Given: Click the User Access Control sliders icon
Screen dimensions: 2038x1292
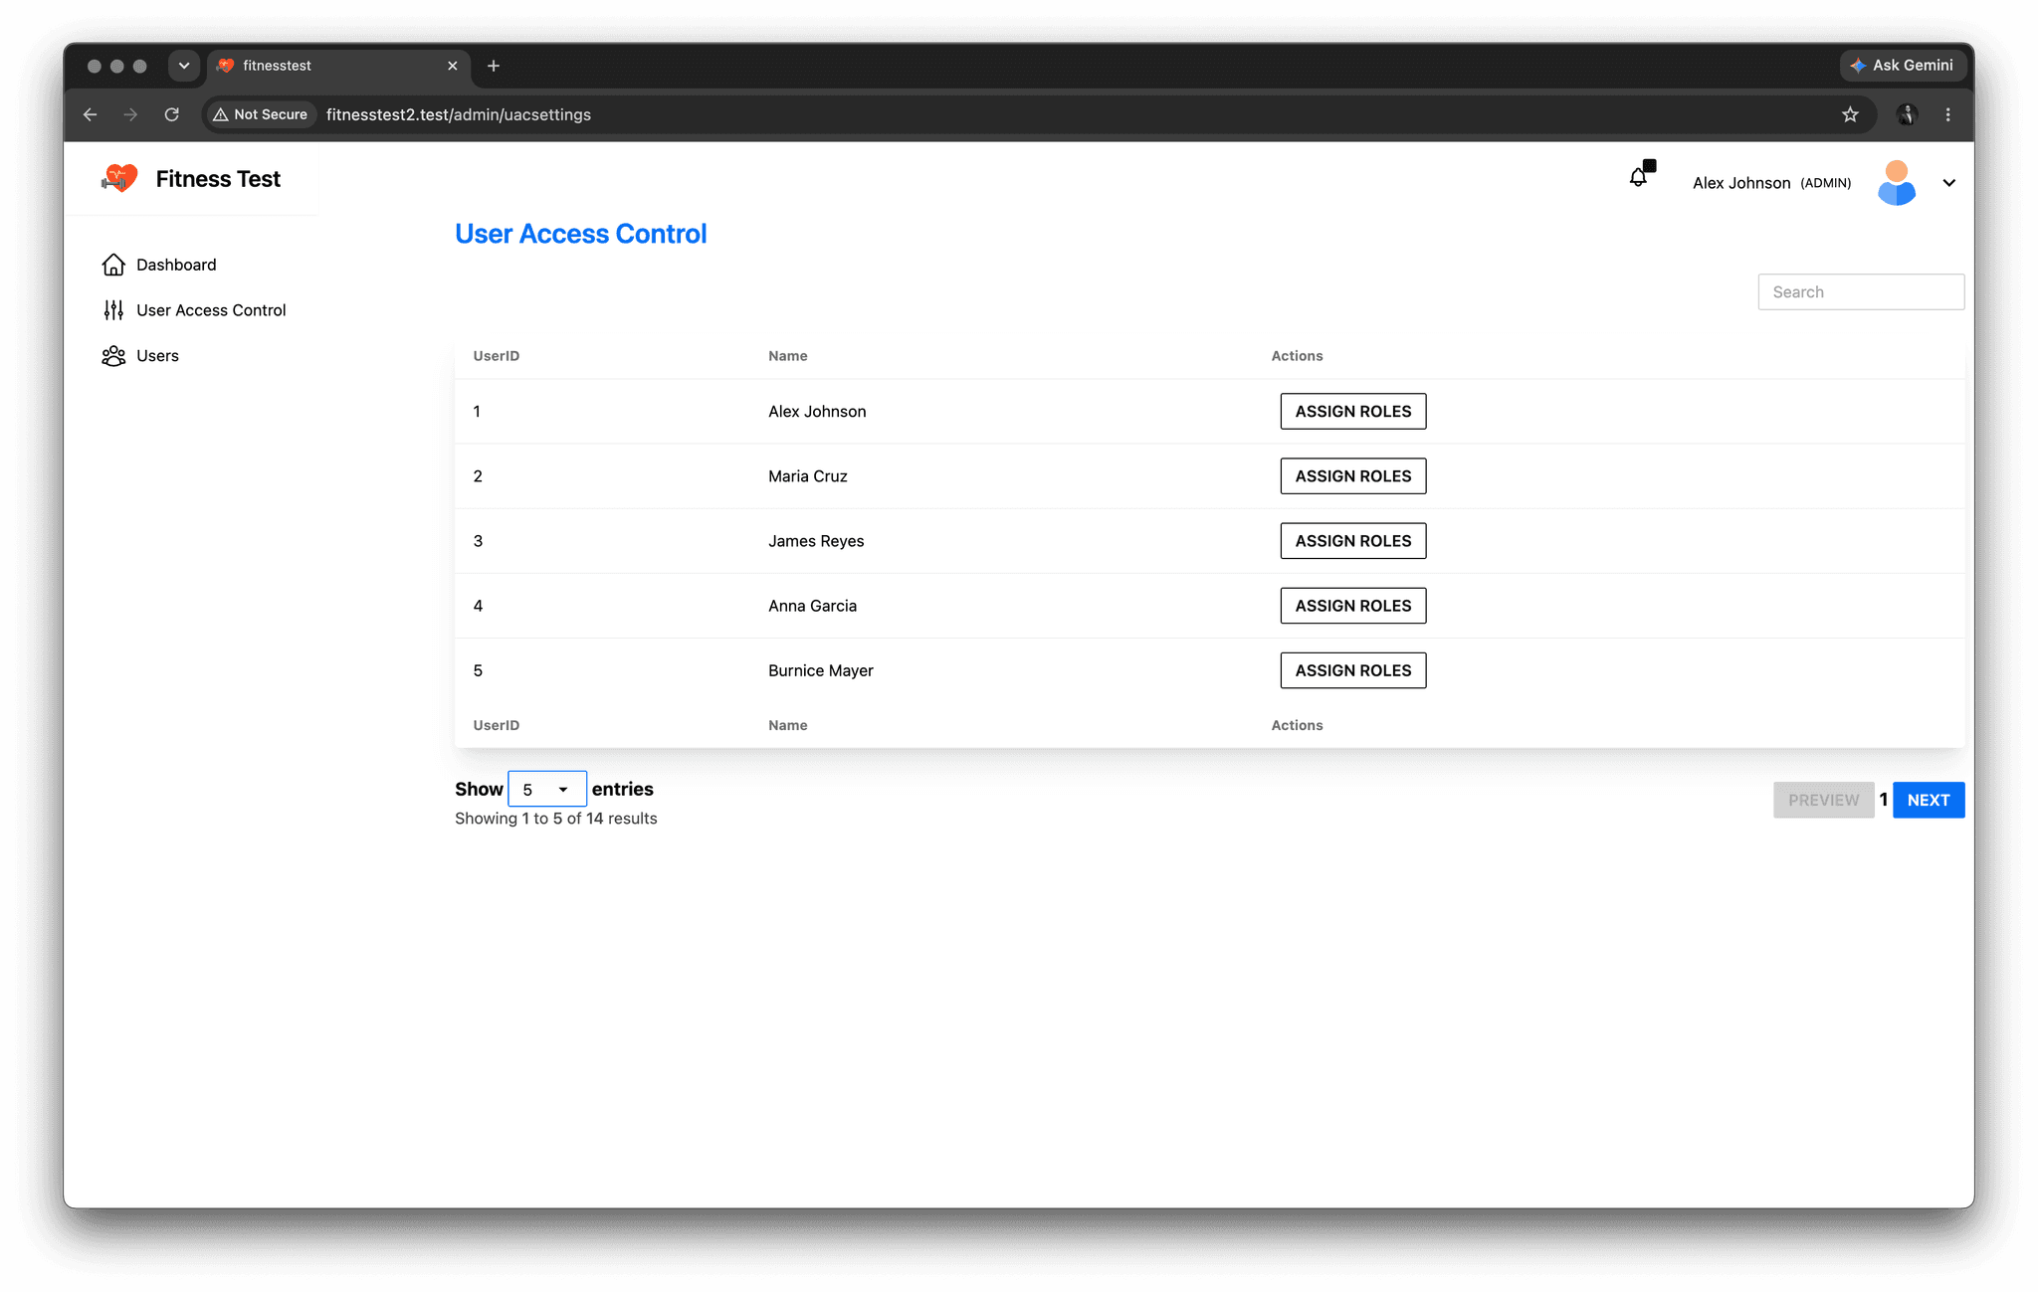Looking at the screenshot, I should (x=113, y=310).
